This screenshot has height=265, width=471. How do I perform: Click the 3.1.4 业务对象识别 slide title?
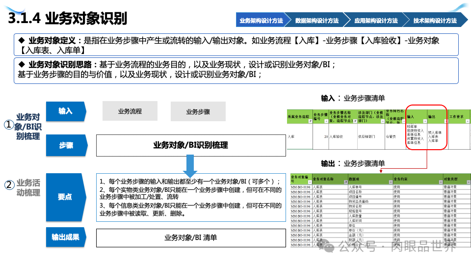tap(68, 18)
